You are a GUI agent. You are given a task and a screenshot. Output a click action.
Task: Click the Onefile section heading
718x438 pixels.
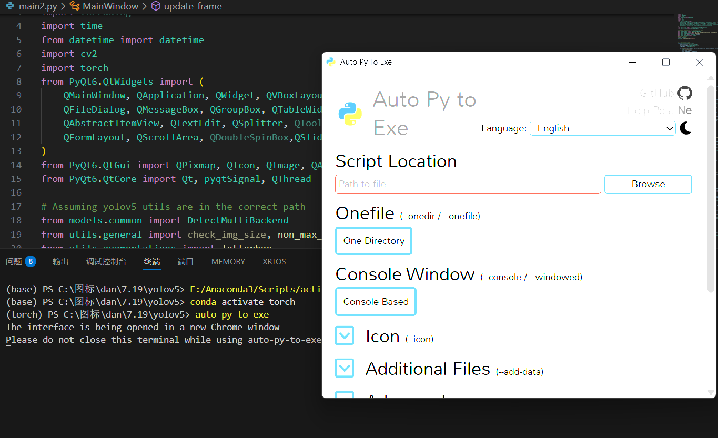tap(365, 213)
